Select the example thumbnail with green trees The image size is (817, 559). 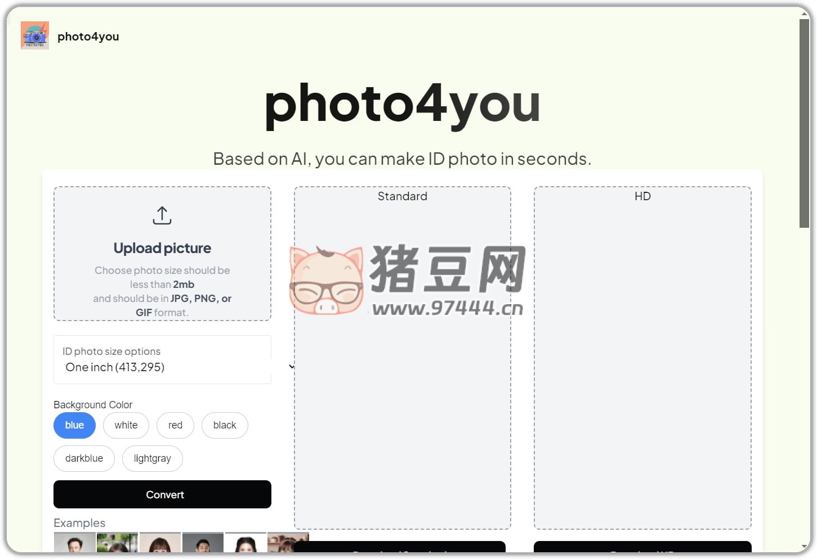click(117, 542)
